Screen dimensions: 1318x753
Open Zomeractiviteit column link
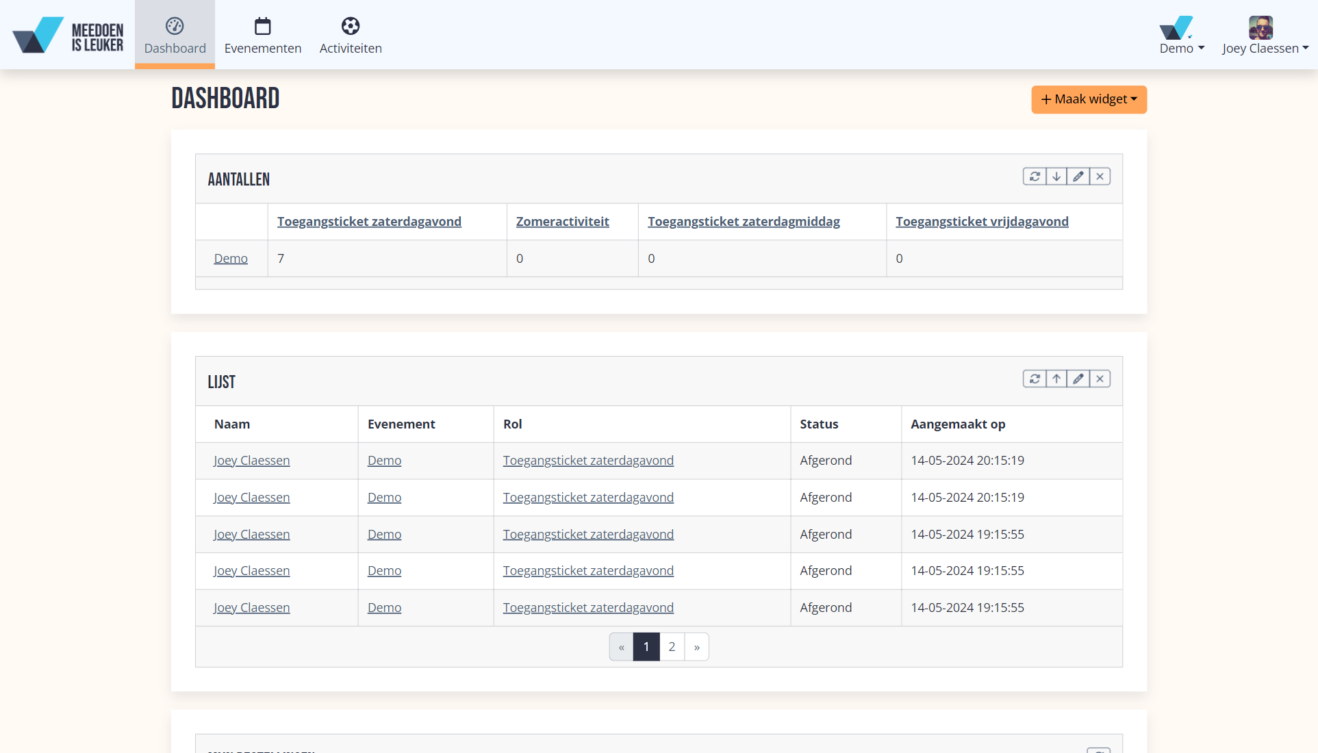(562, 222)
